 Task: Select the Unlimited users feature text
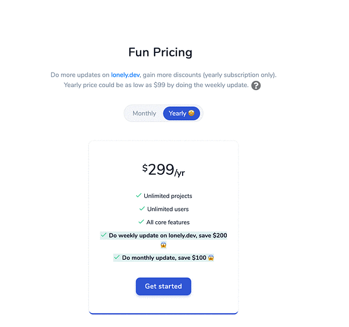click(168, 209)
